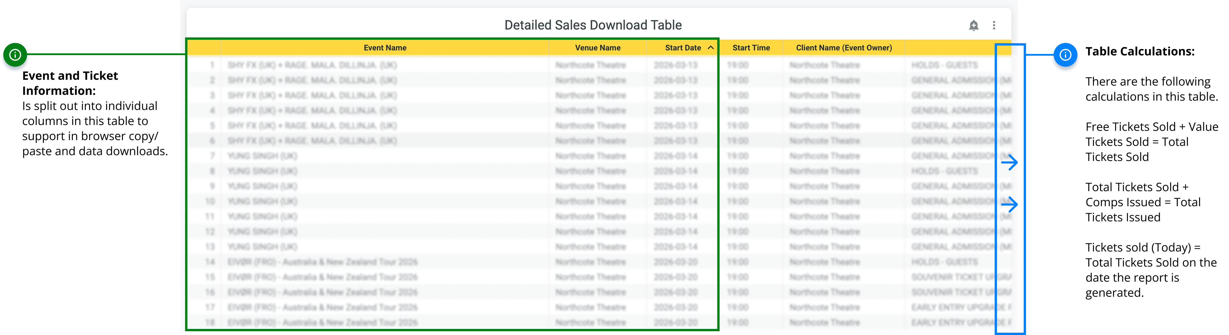Click Northcote Theatre venue cell in row 5
Image resolution: width=1229 pixels, height=335 pixels.
pos(590,126)
